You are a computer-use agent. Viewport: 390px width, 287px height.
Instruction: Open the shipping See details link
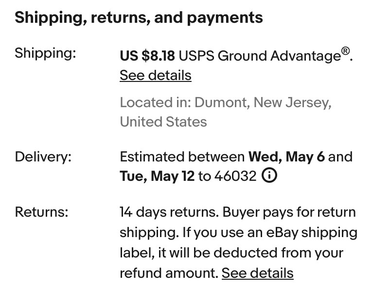tap(156, 76)
